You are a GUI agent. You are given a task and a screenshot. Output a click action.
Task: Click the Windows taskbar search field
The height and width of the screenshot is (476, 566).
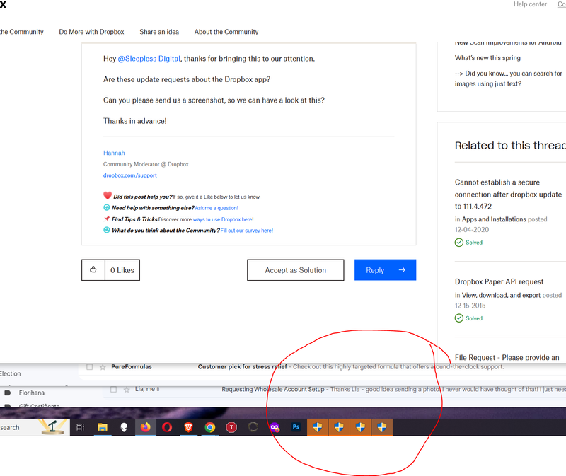click(35, 427)
